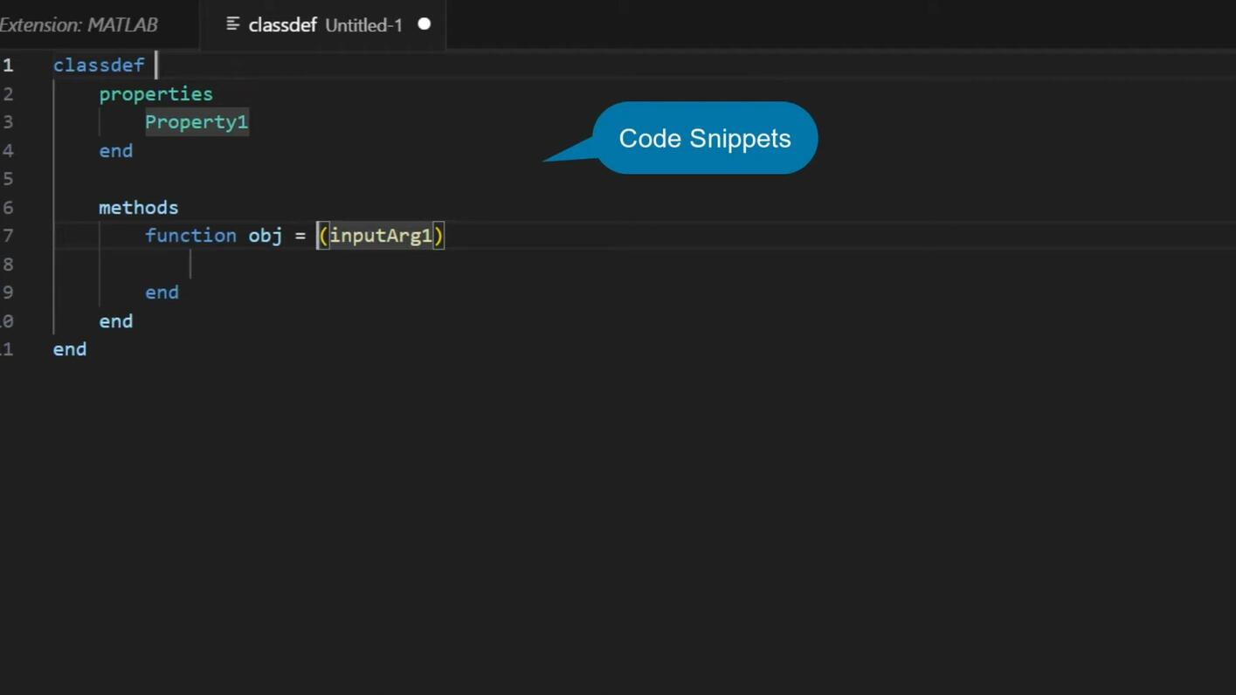Click the obj output variable on line 7
The width and height of the screenshot is (1236, 695).
(x=265, y=236)
